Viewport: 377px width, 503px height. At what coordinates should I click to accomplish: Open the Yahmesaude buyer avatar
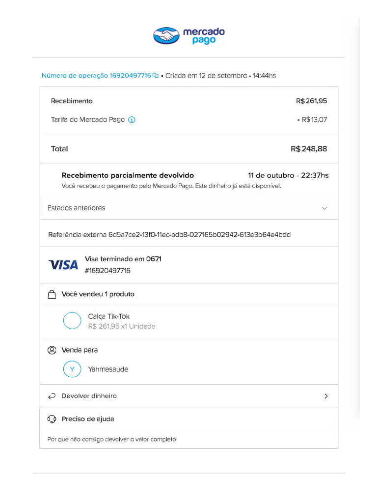coord(72,369)
